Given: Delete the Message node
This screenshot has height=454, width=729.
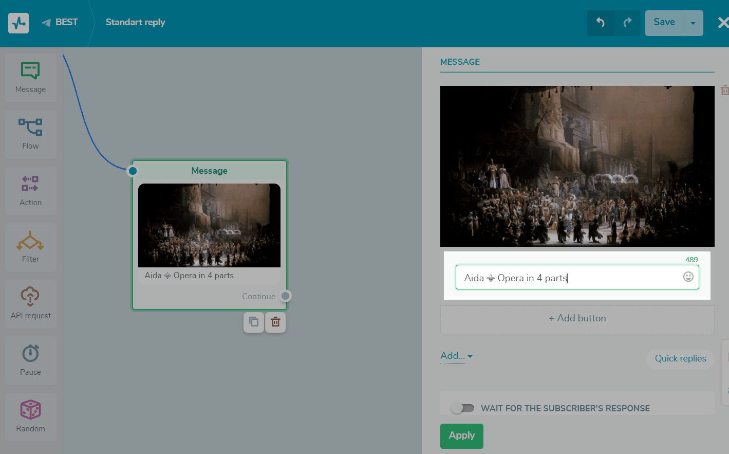Looking at the screenshot, I should tap(275, 322).
